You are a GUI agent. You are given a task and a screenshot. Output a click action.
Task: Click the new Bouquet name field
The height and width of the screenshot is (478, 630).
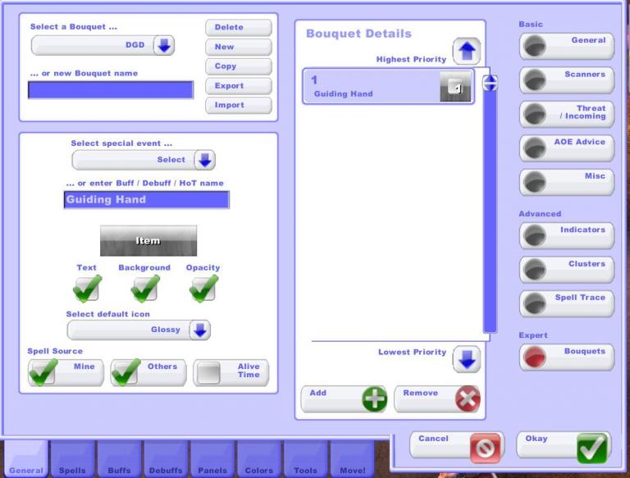pos(111,90)
